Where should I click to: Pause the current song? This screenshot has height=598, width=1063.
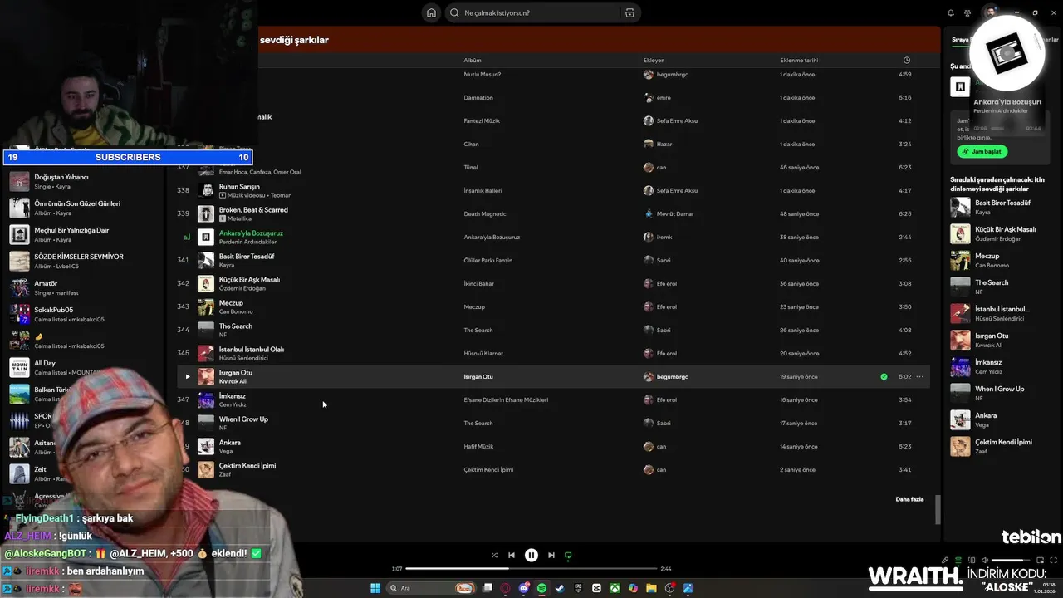[x=531, y=556]
